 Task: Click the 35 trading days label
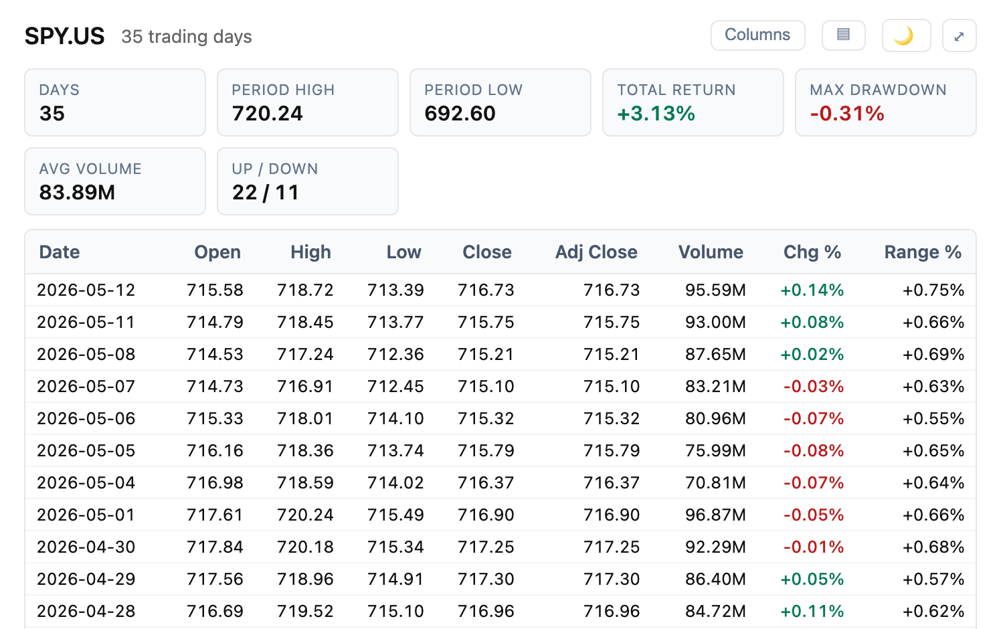click(x=187, y=36)
